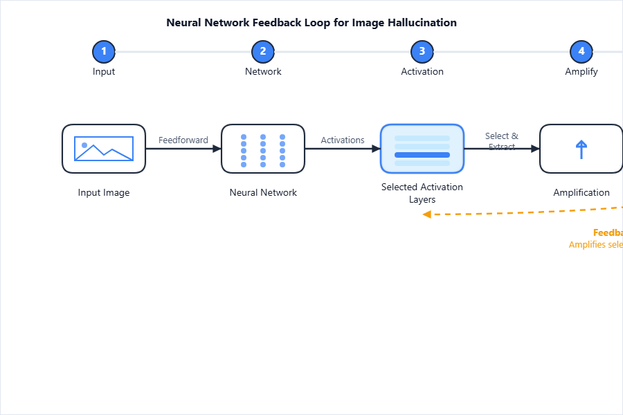This screenshot has width=623, height=415.
Task: Click step 2 circle above Network
Action: tap(263, 52)
